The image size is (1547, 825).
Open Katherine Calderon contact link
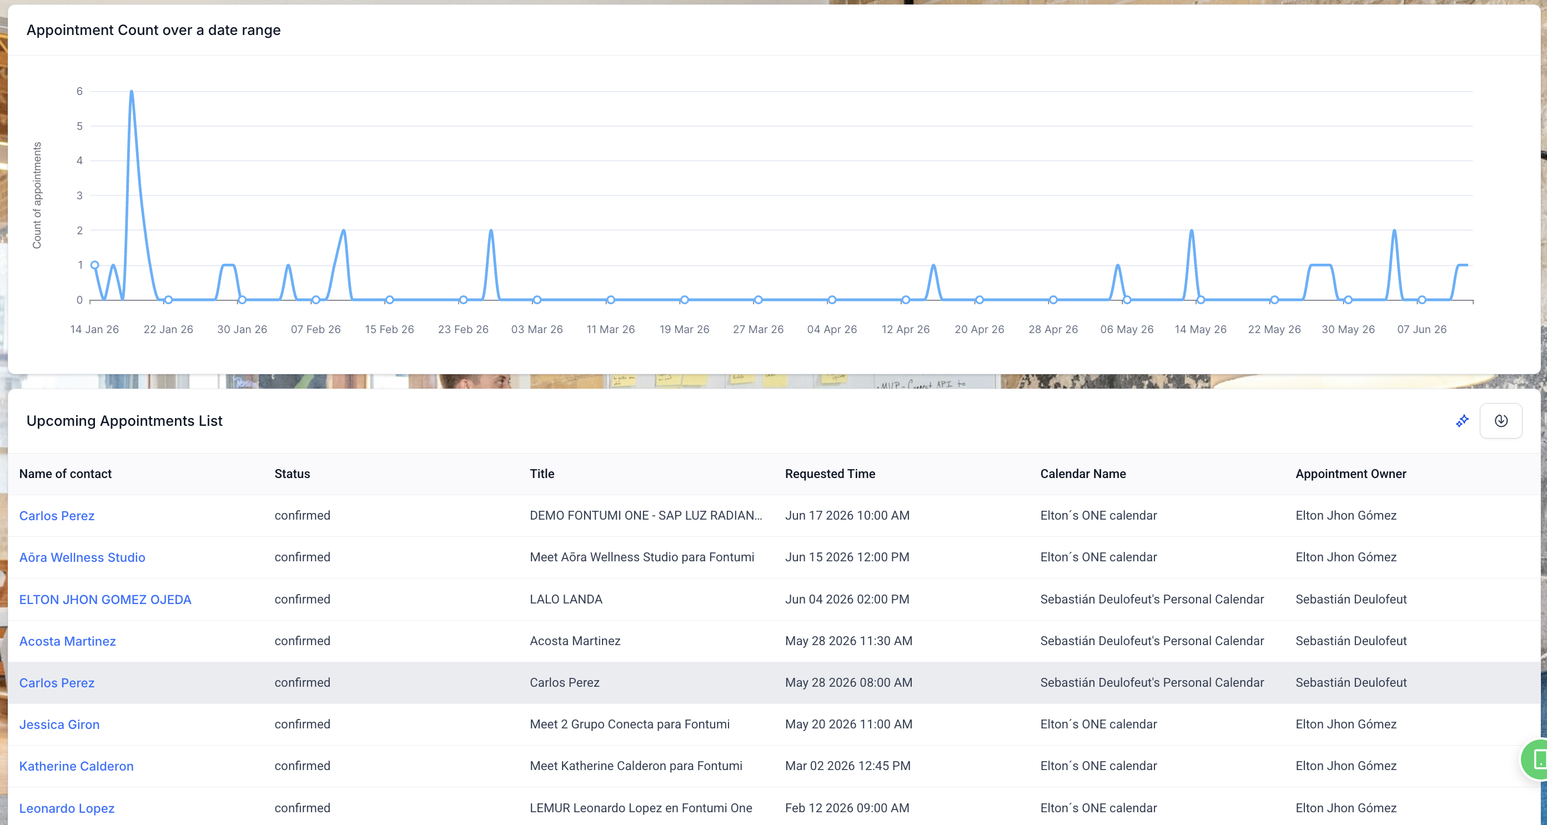[x=76, y=766]
